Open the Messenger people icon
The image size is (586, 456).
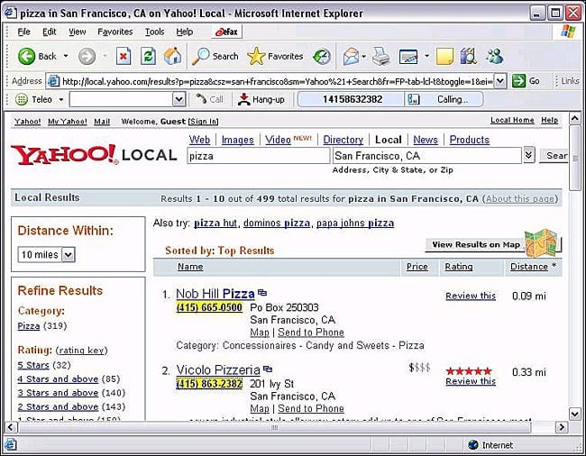point(494,57)
